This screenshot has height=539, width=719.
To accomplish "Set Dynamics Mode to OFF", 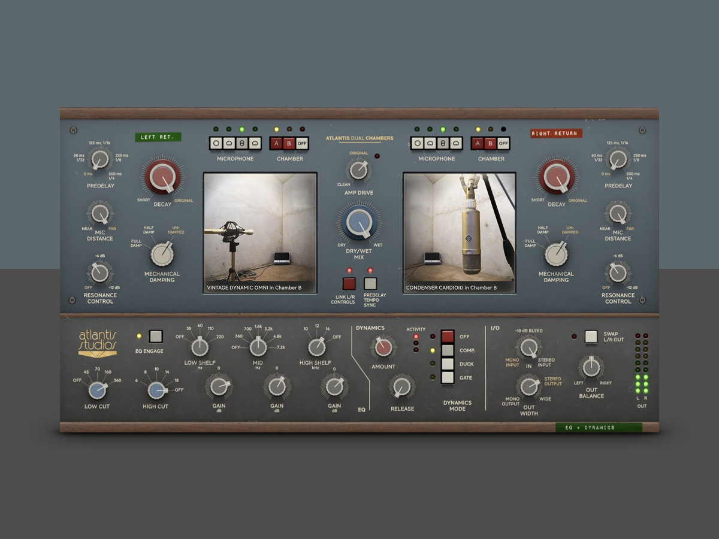I will pos(448,336).
